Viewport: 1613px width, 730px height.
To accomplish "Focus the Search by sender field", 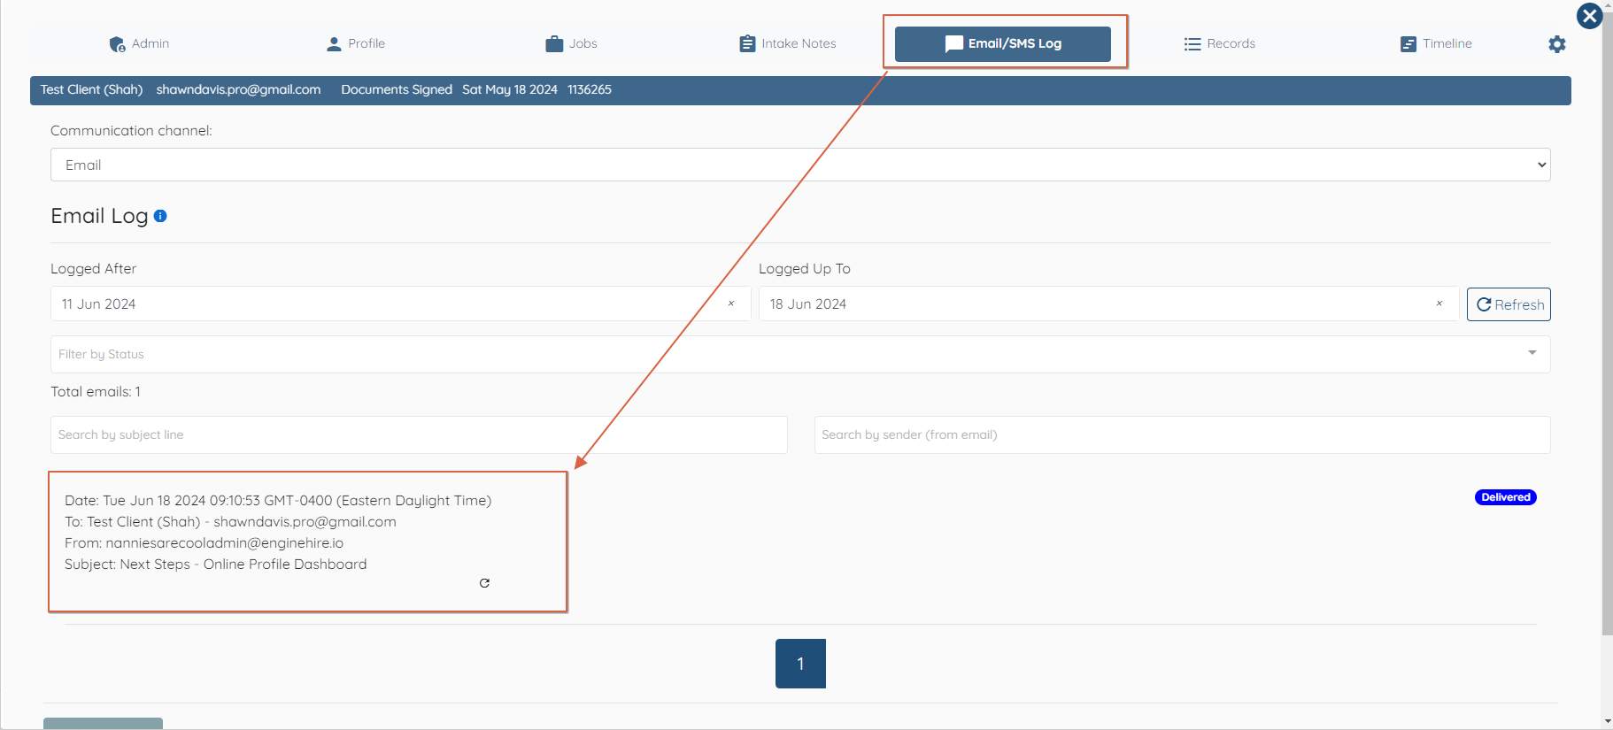I will point(1182,434).
